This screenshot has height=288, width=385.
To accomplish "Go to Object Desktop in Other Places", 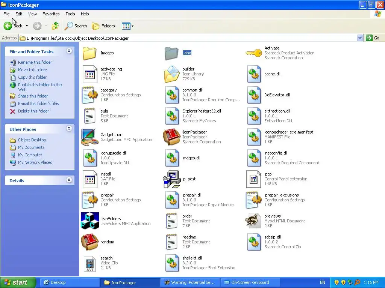I will [32, 140].
